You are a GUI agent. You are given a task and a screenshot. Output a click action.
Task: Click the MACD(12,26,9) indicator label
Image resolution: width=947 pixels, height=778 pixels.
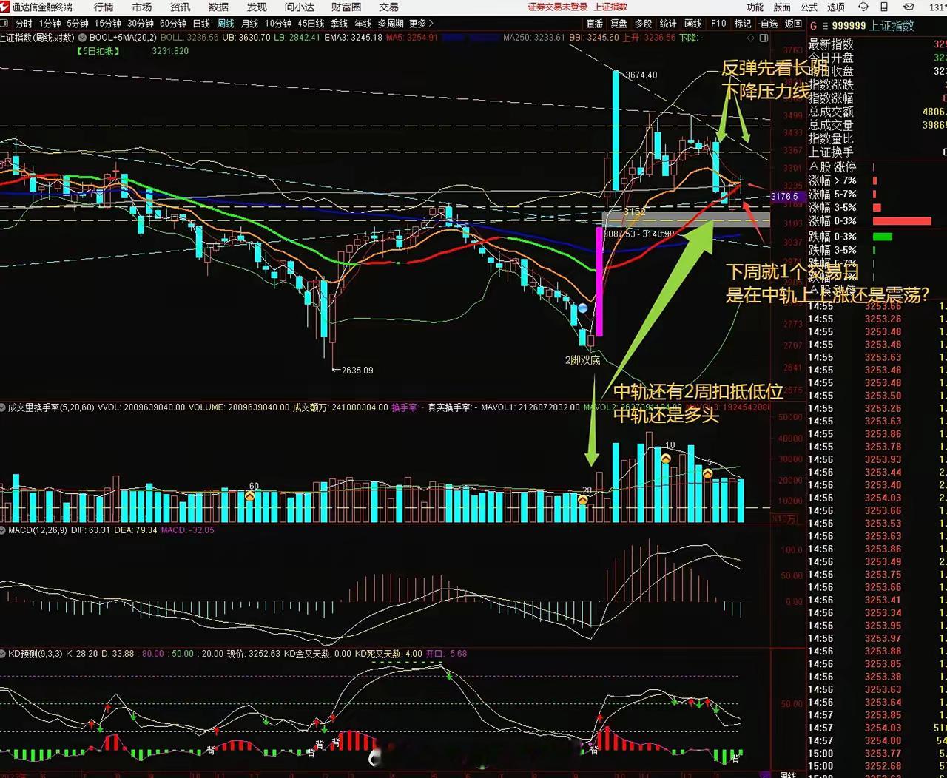point(38,530)
